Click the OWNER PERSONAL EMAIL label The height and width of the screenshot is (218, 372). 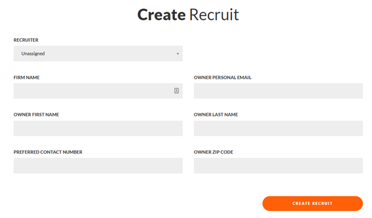click(223, 77)
